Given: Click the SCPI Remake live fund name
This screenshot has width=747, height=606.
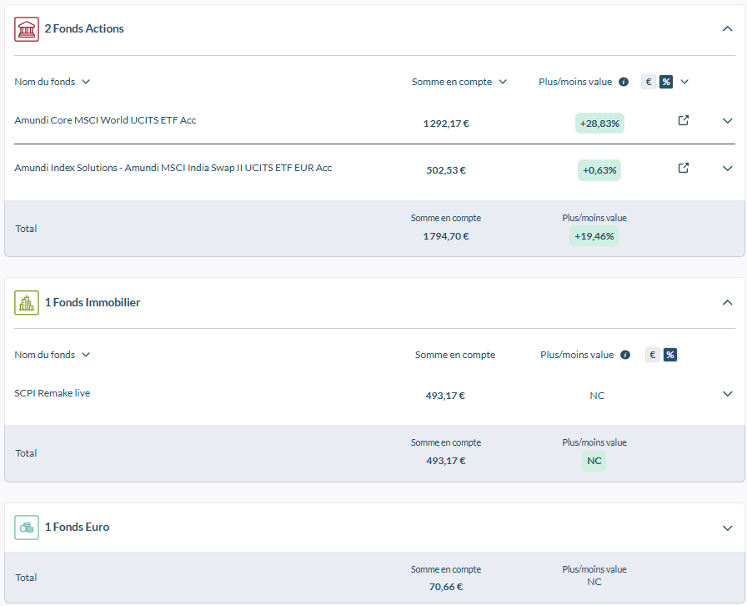Looking at the screenshot, I should point(53,393).
